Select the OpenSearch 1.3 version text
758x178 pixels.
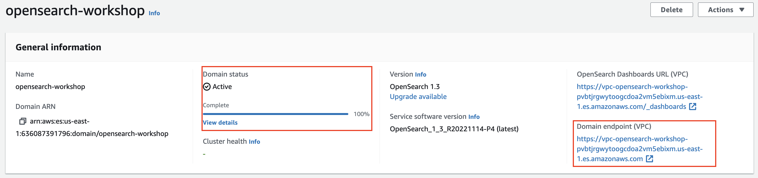pyautogui.click(x=415, y=87)
